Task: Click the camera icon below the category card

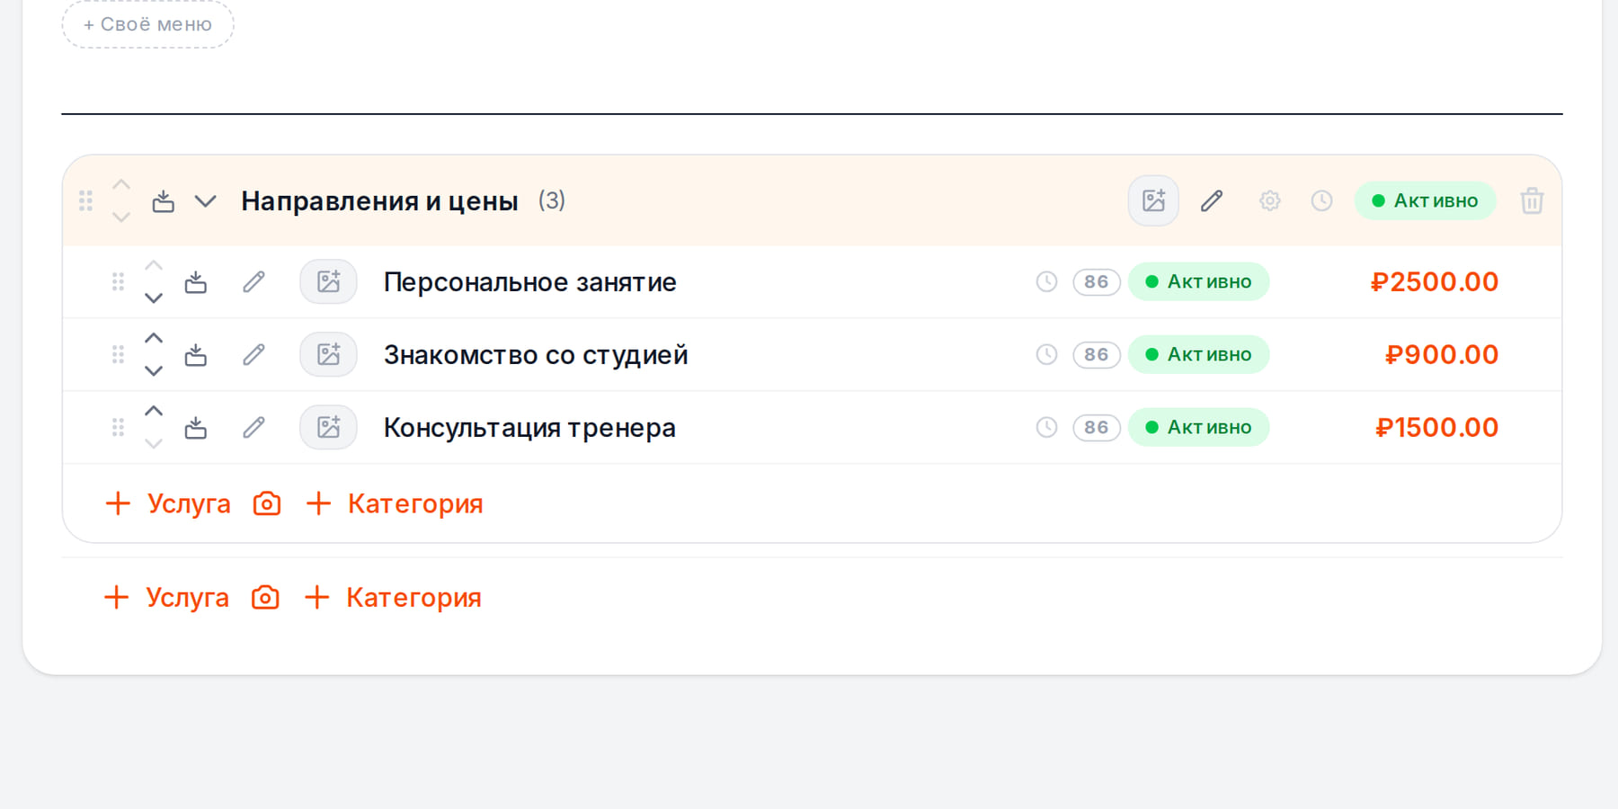Action: pos(265,597)
